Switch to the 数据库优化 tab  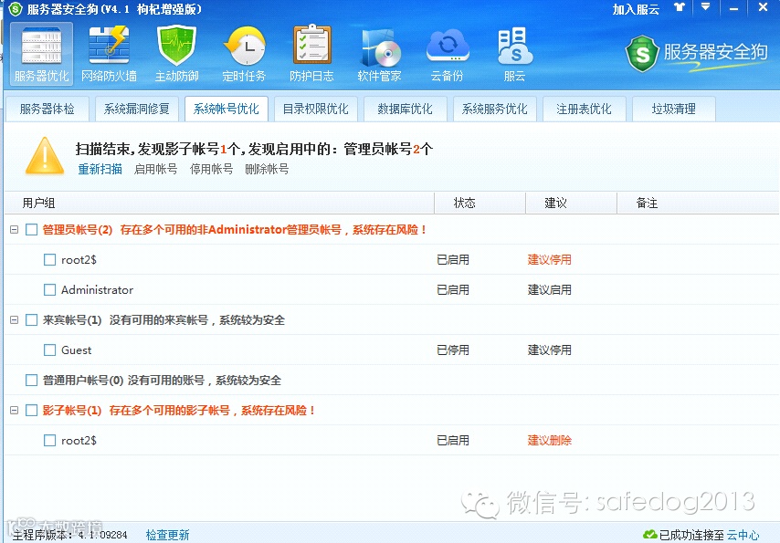click(x=406, y=109)
